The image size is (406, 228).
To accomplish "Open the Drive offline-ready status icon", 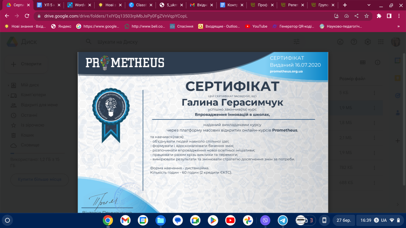I will pyautogui.click(x=340, y=42).
